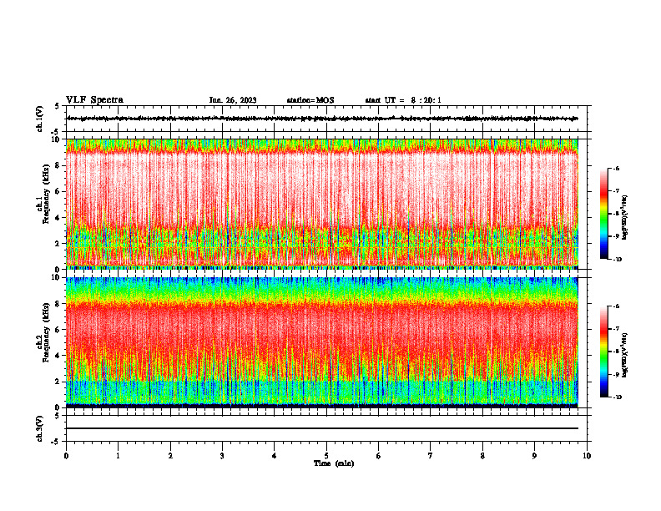Screen dimensions: 661x511
Task: Click time axis tick label 0
Action: pos(66,456)
